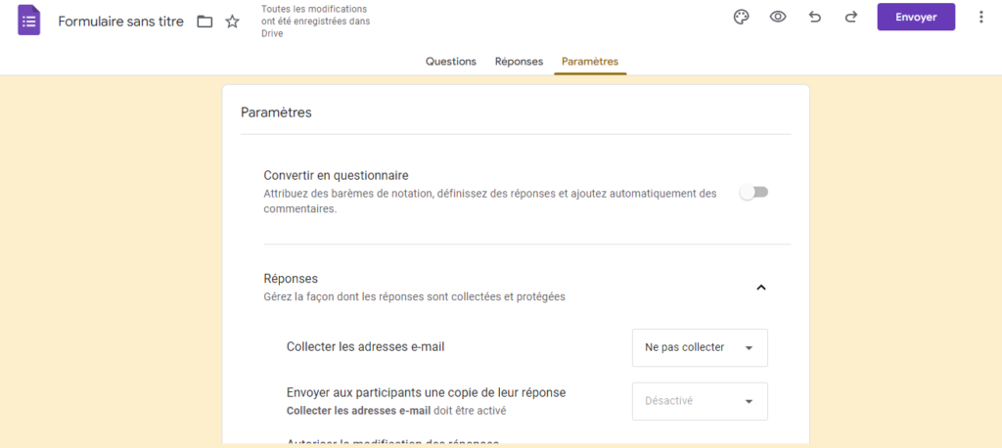Preview the form with the eye icon

[778, 18]
